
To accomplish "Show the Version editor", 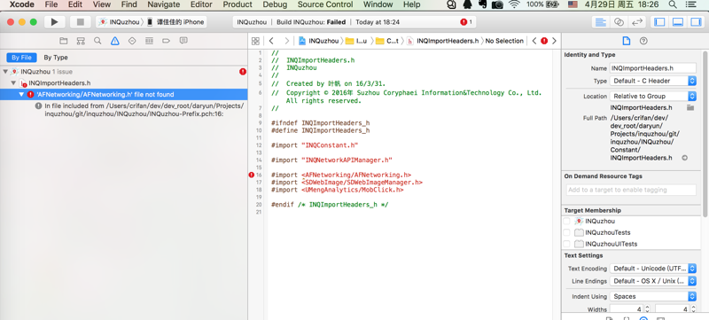I will click(637, 21).
